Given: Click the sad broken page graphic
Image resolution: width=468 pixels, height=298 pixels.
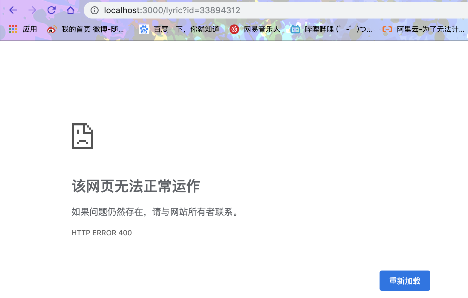Looking at the screenshot, I should (82, 136).
